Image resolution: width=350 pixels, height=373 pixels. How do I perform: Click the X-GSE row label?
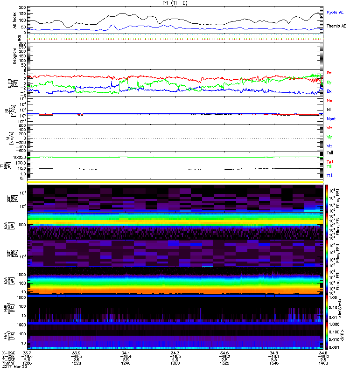coord(8,353)
